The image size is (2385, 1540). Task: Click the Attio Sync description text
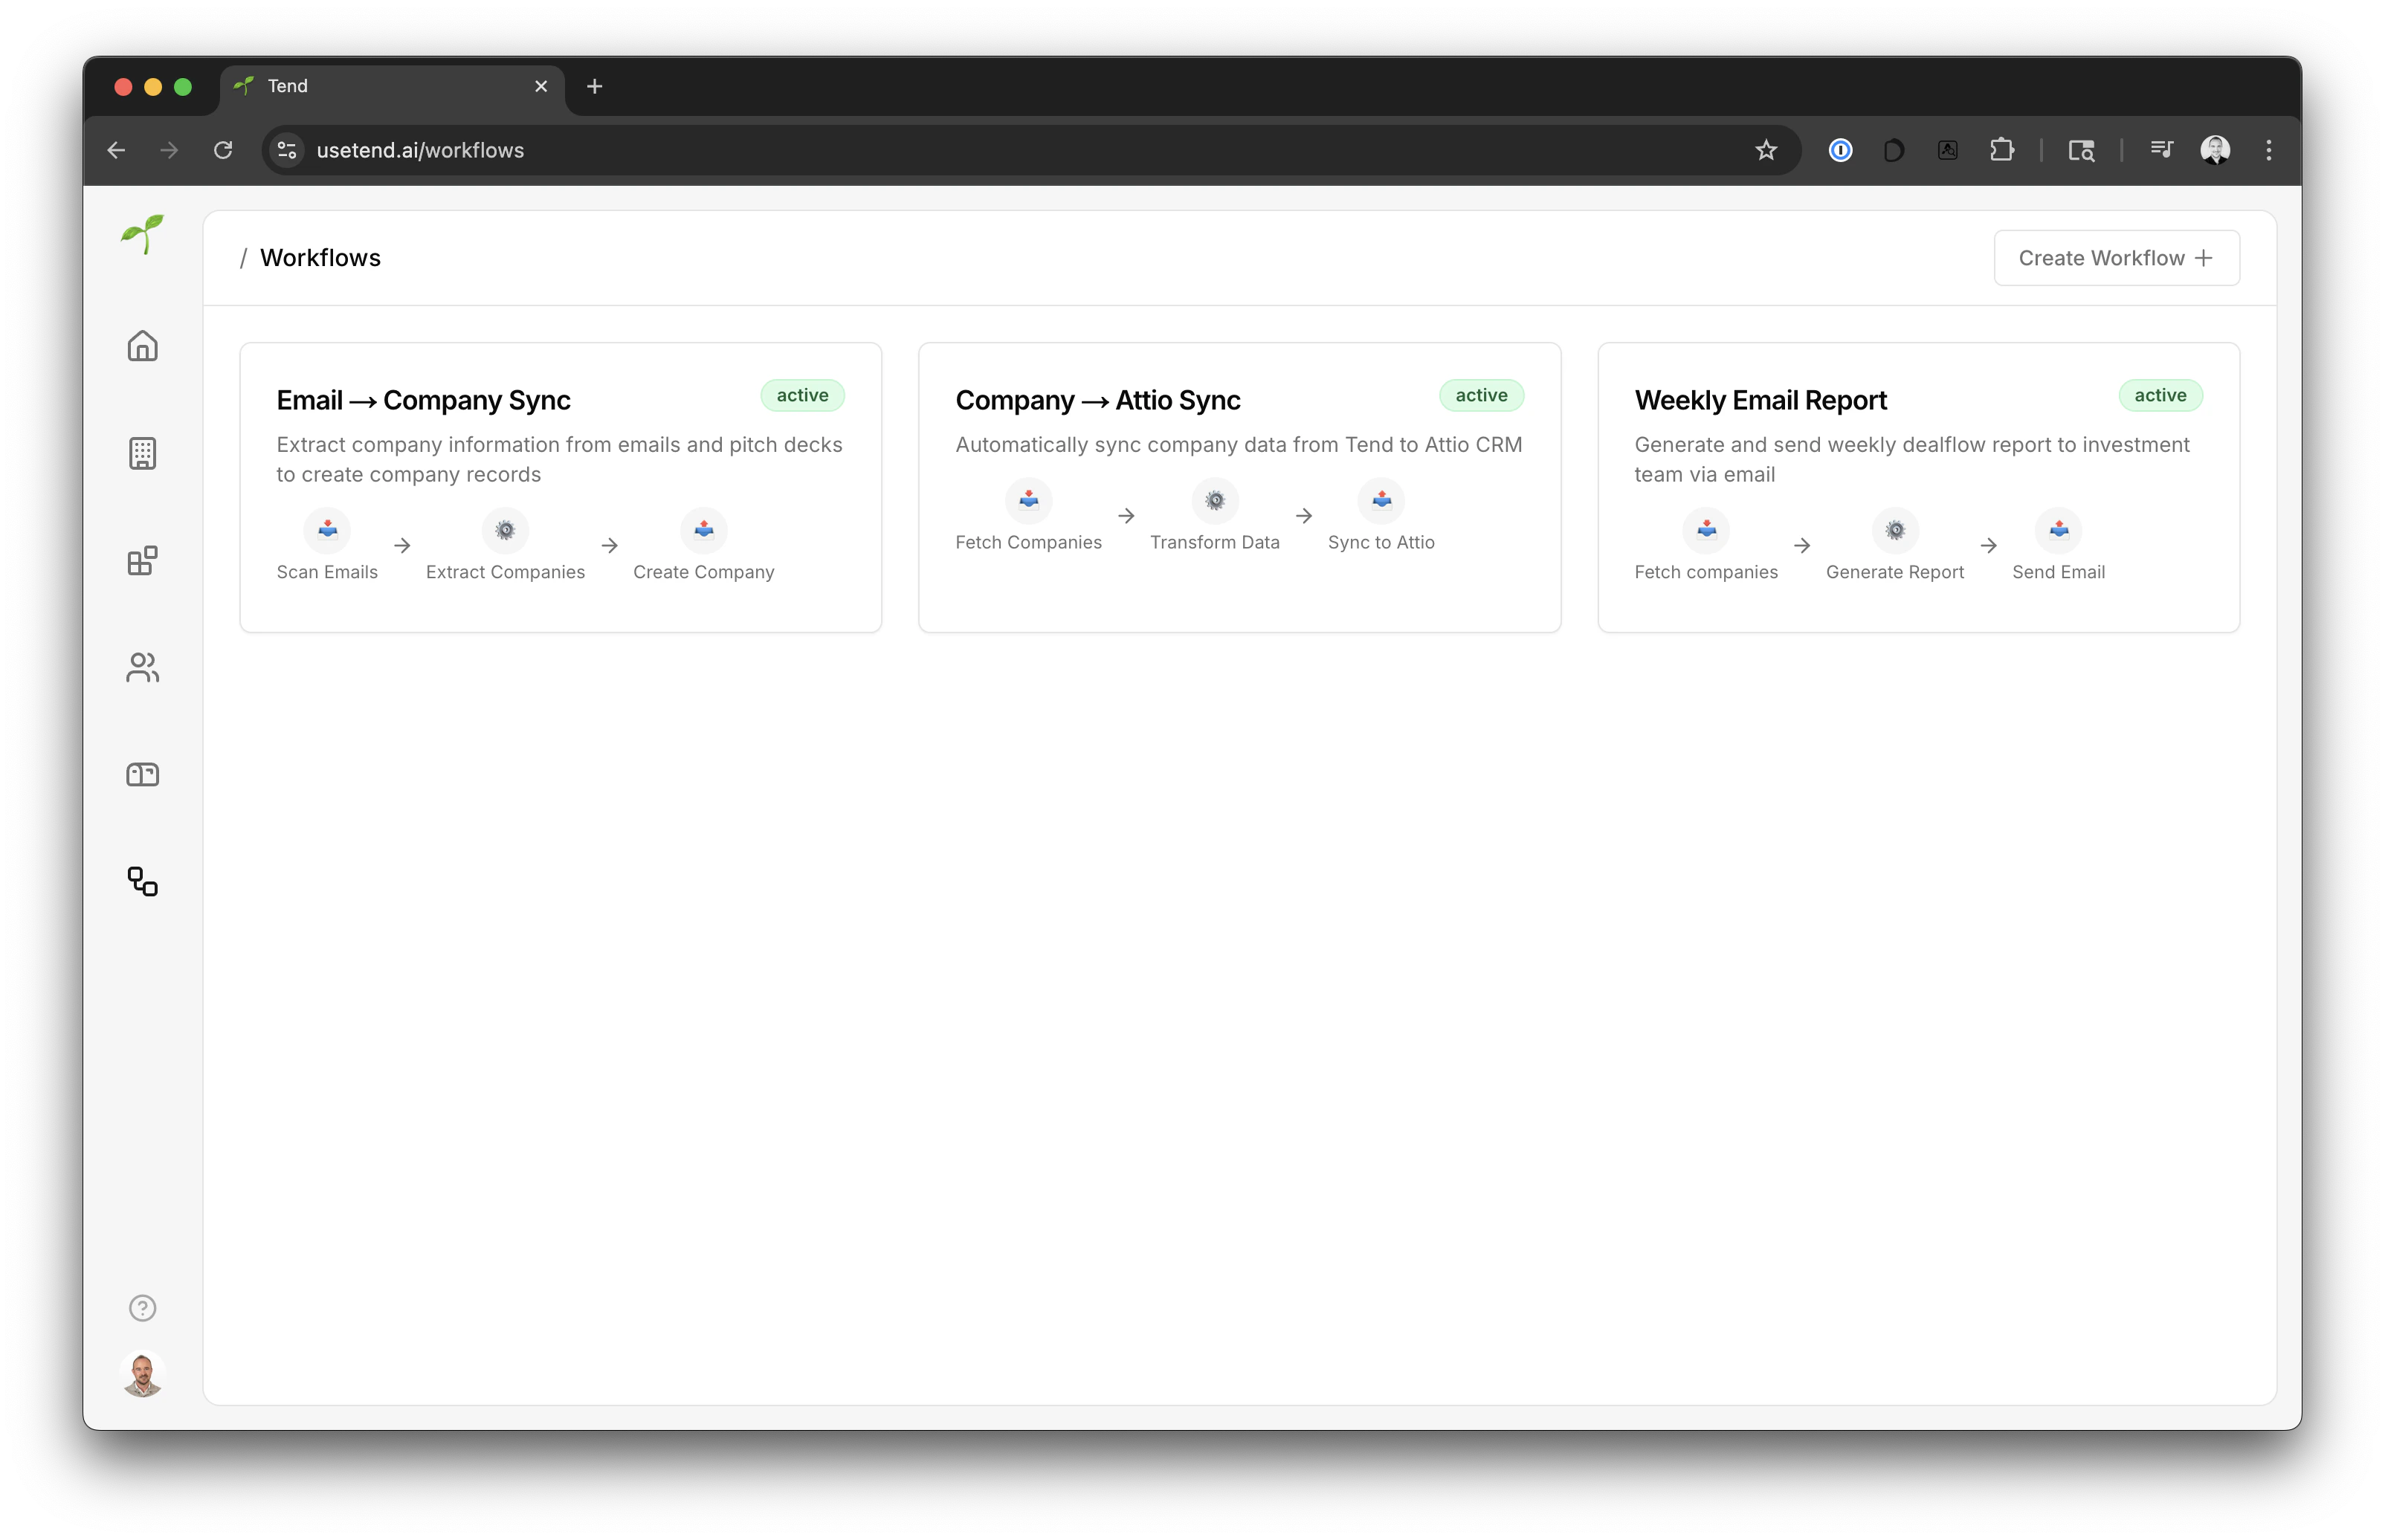(1238, 445)
